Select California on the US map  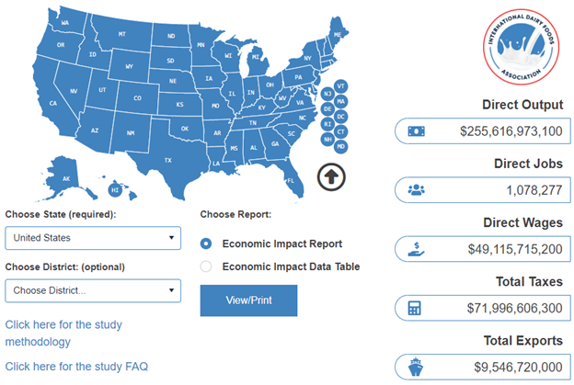(53, 103)
